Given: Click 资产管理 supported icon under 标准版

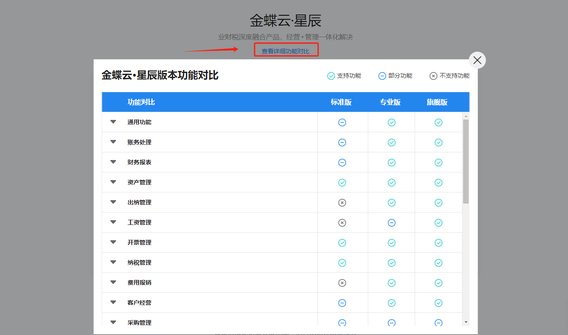Looking at the screenshot, I should [342, 183].
